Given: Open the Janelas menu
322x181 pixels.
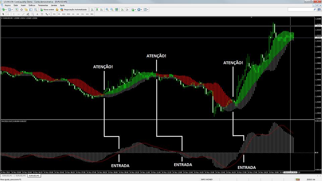Looking at the screenshot, I should (x=54, y=5).
